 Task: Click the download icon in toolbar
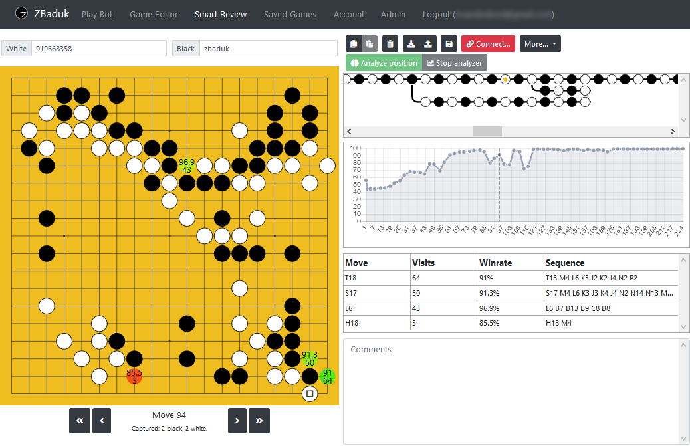(411, 44)
